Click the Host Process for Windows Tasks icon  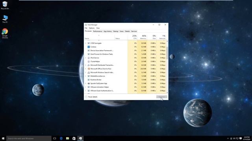(89, 54)
